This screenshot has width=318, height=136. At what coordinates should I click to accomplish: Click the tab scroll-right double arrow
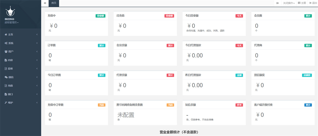(277, 3)
